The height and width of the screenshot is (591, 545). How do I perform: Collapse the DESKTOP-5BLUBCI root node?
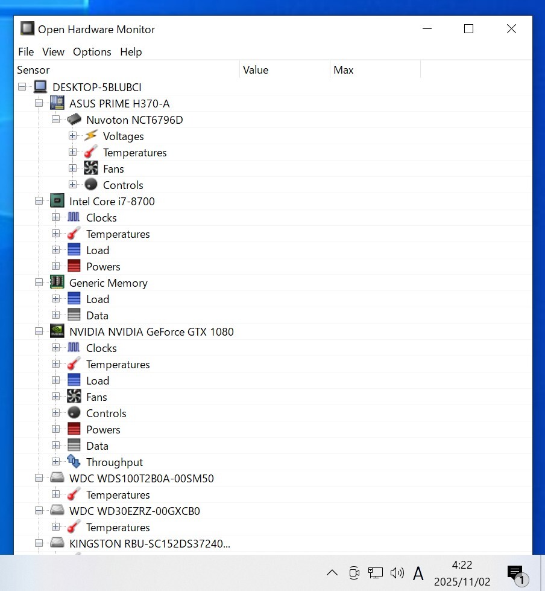pos(22,87)
